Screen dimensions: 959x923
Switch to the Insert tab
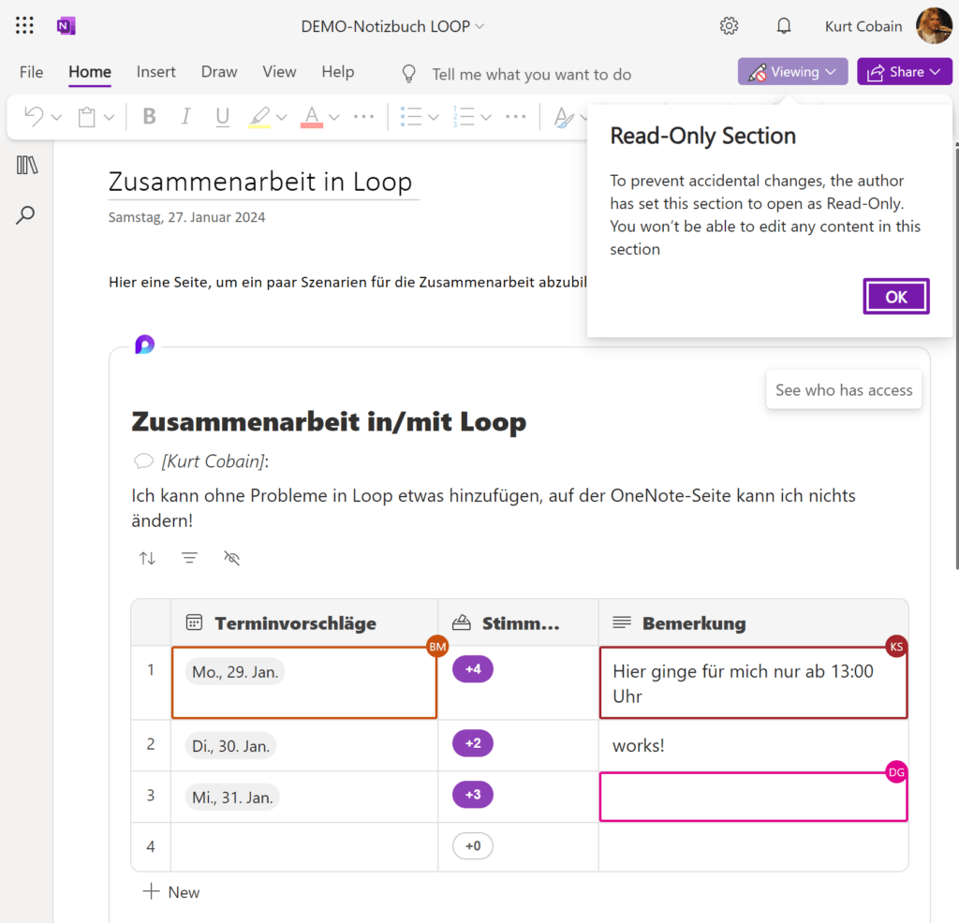156,72
